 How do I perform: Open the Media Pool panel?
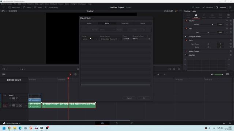point(14,7)
